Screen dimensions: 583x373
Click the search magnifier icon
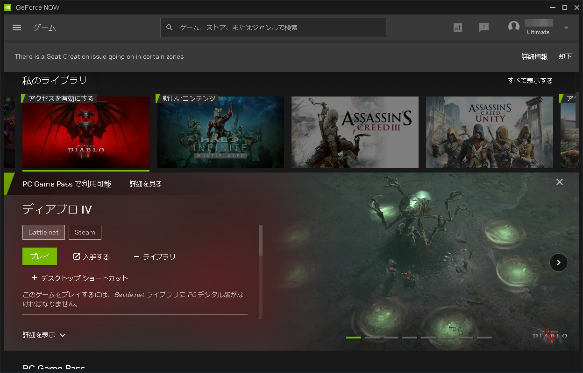coord(169,28)
